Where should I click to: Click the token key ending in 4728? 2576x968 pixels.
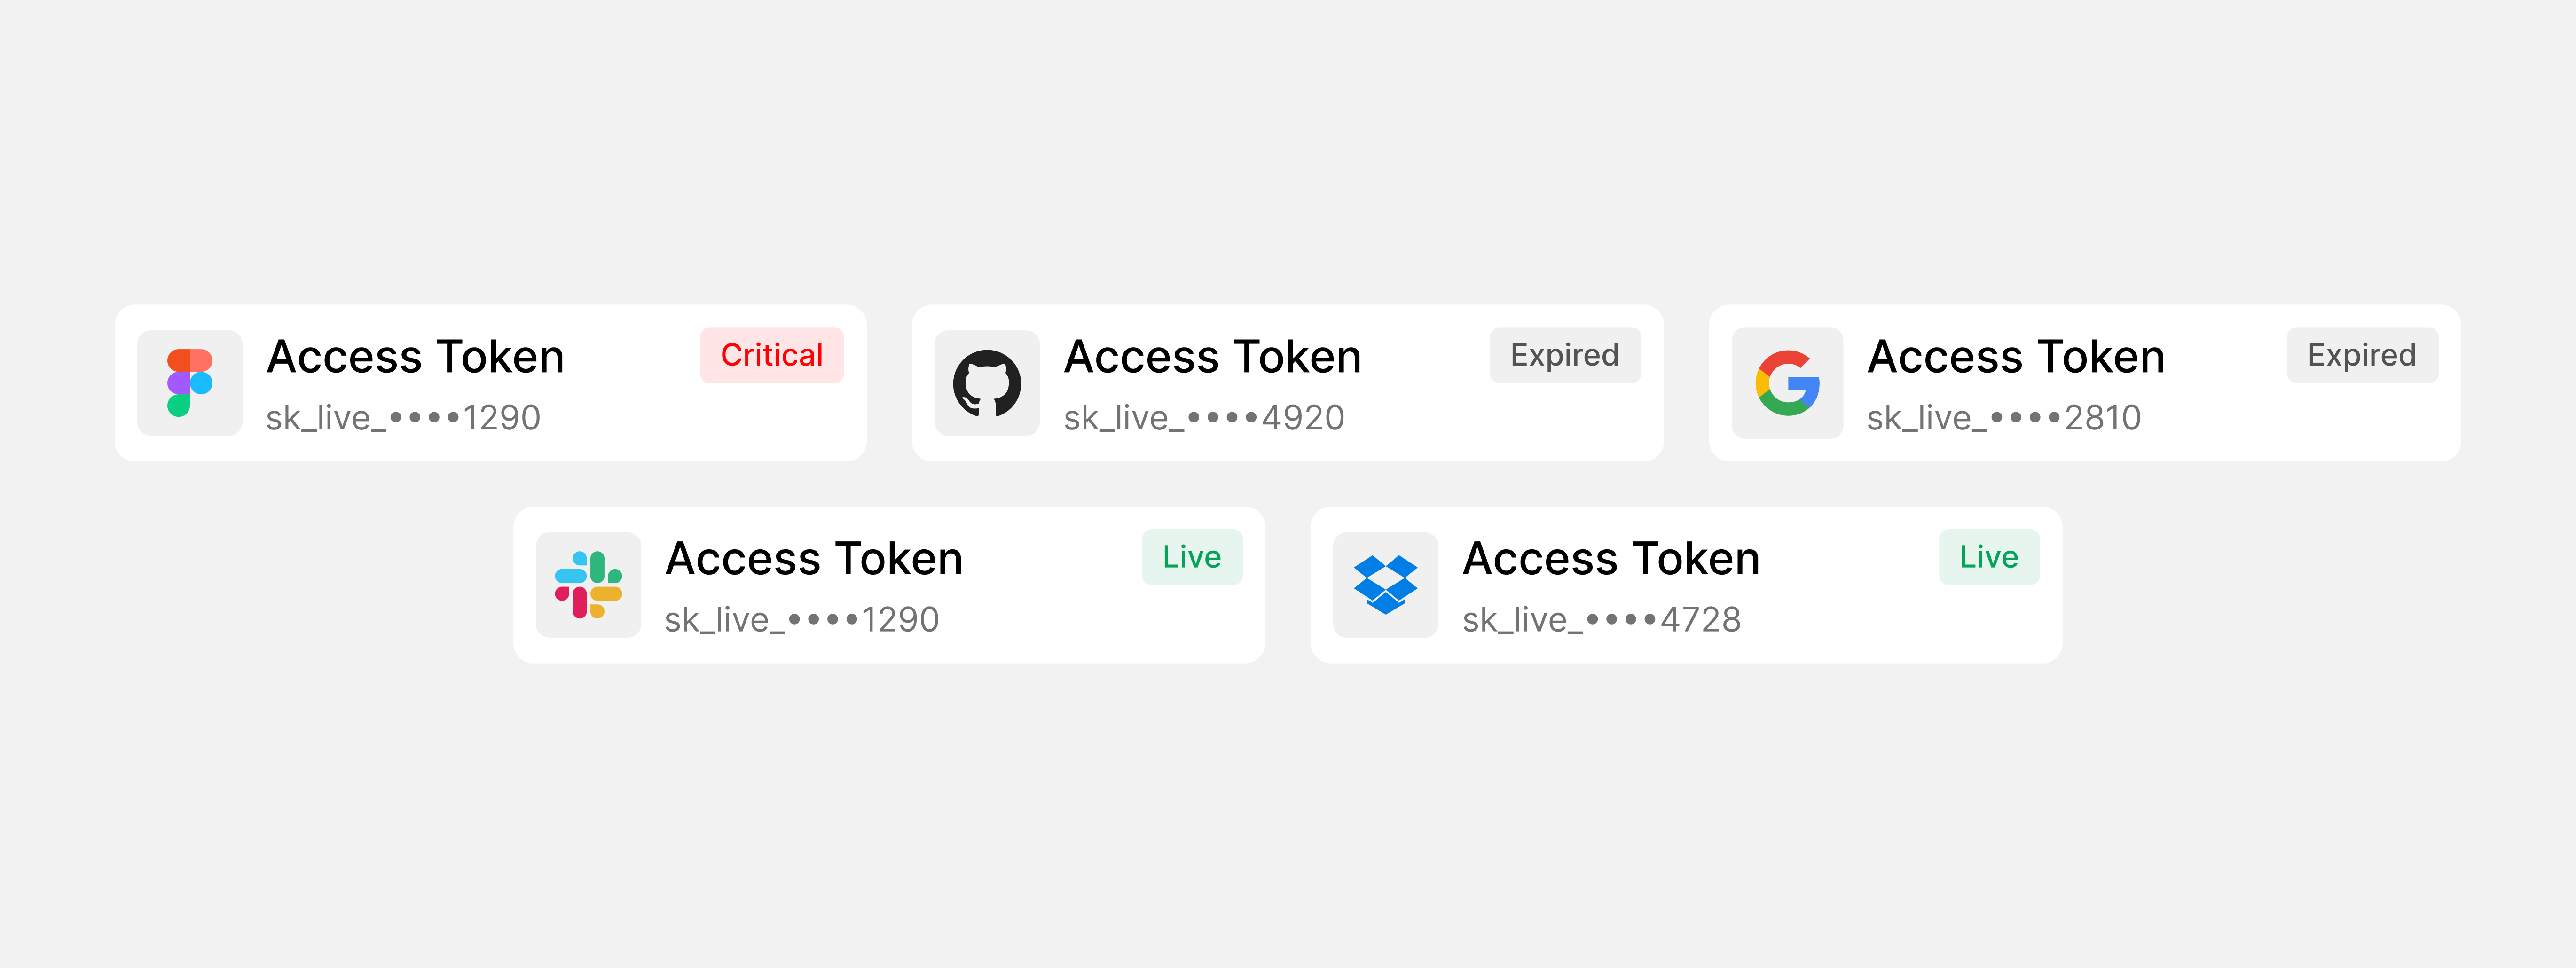[1601, 620]
